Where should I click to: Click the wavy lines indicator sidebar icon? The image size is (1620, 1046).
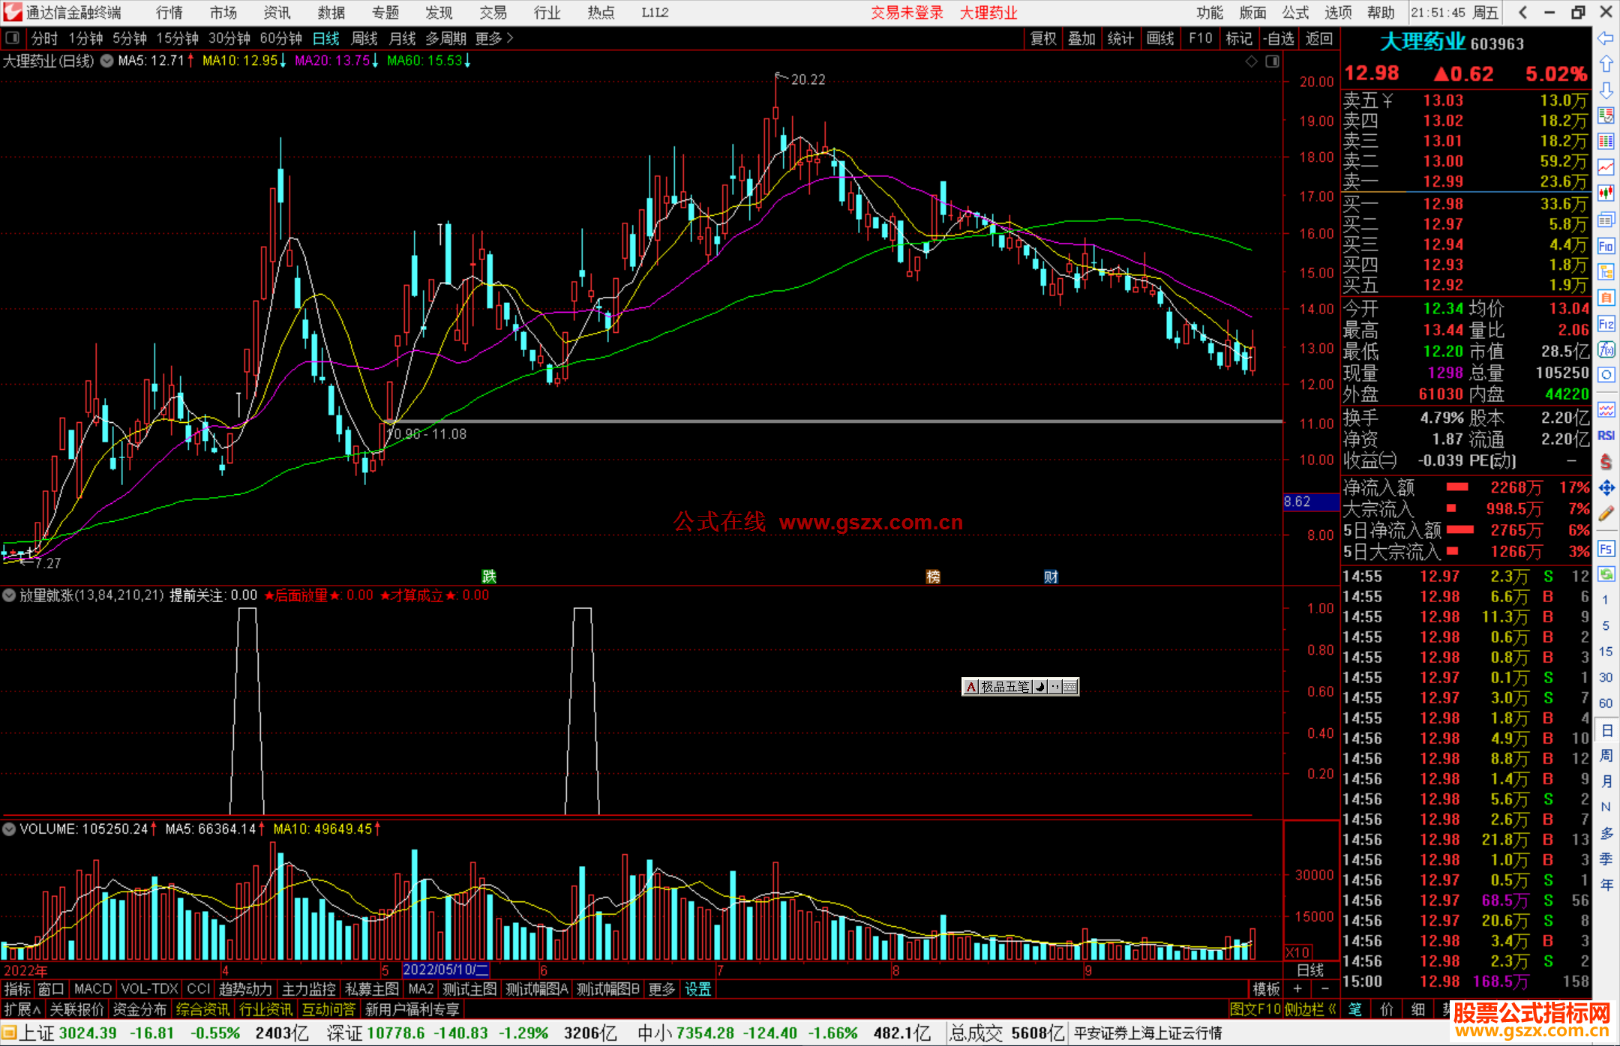1606,409
